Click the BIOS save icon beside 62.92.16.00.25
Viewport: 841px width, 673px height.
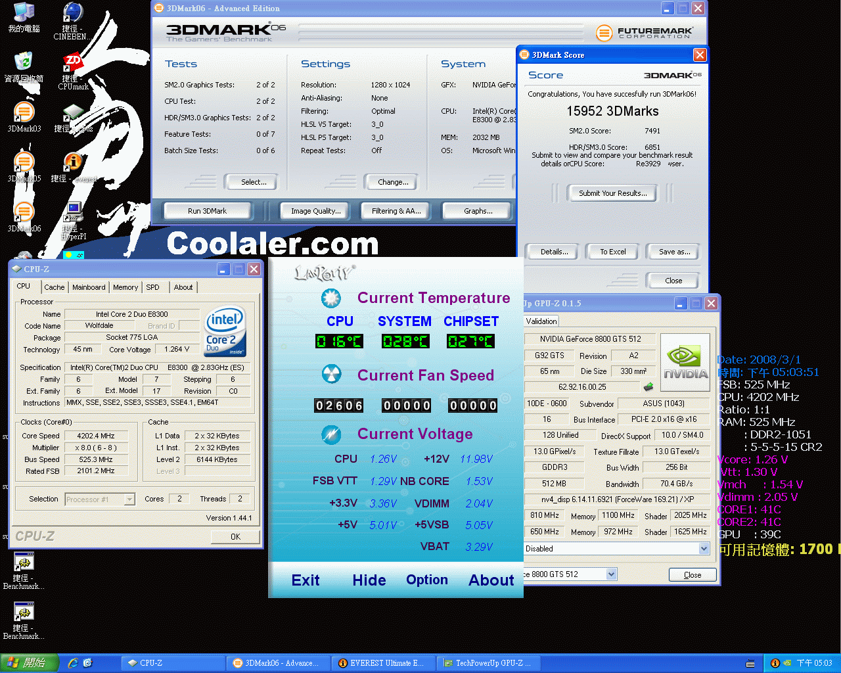coord(648,387)
